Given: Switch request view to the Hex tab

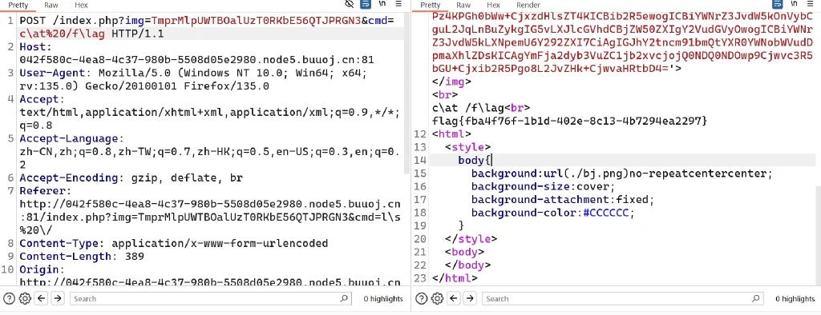Looking at the screenshot, I should (x=82, y=6).
